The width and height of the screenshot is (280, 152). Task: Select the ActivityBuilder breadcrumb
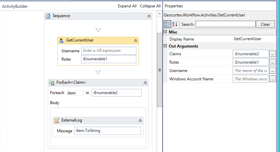(15, 6)
